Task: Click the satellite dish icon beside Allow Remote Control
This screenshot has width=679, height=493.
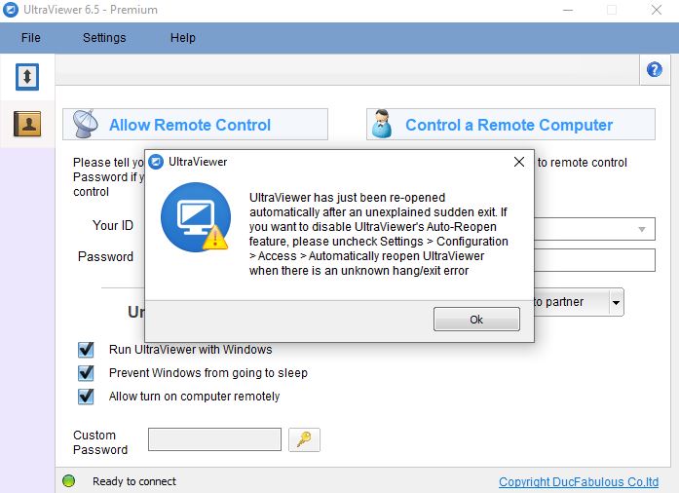Action: 85,124
